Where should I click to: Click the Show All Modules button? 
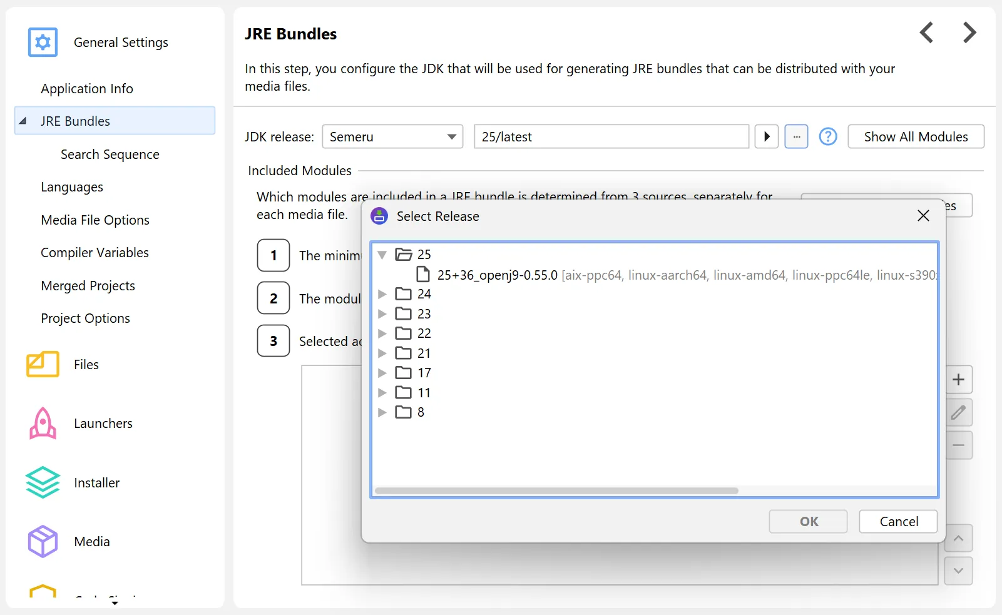pos(915,136)
